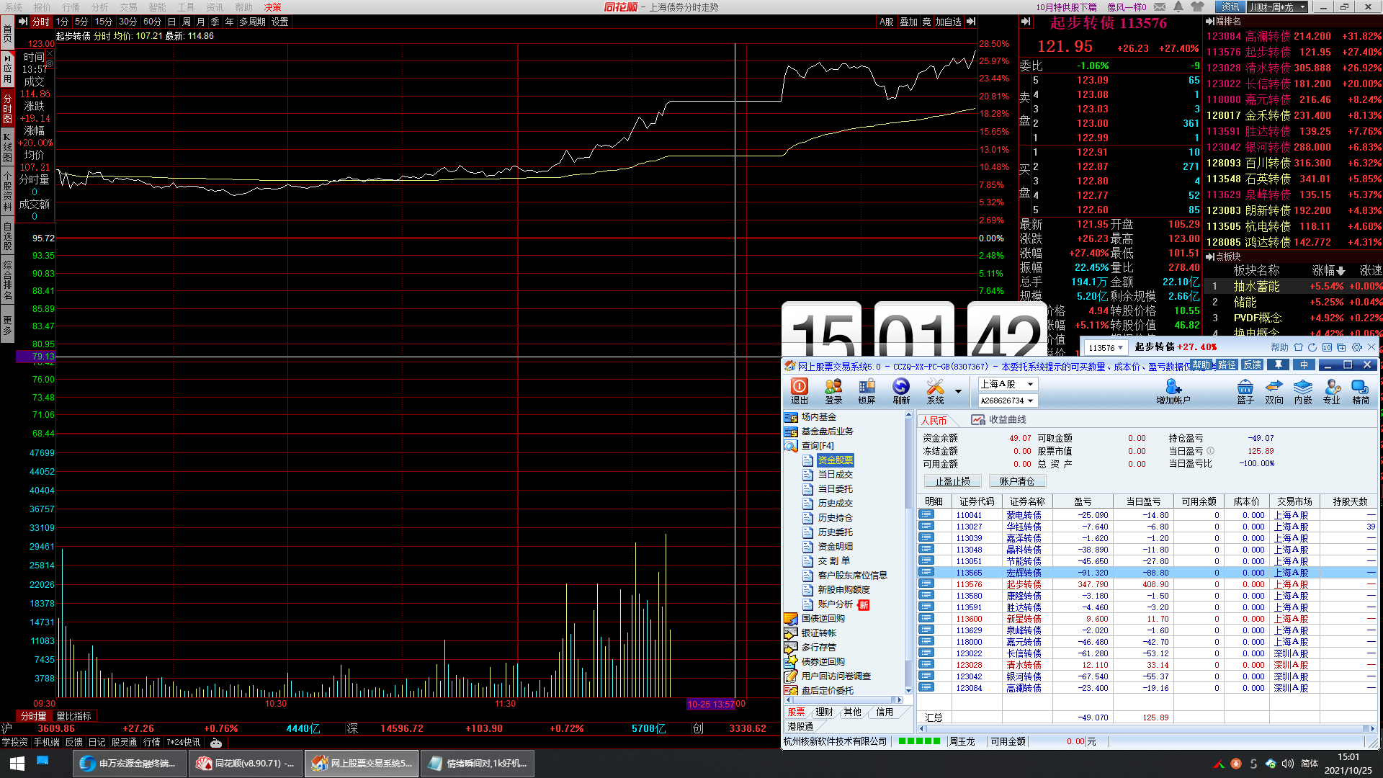
Task: Open the 行情 menu
Action: (71, 6)
